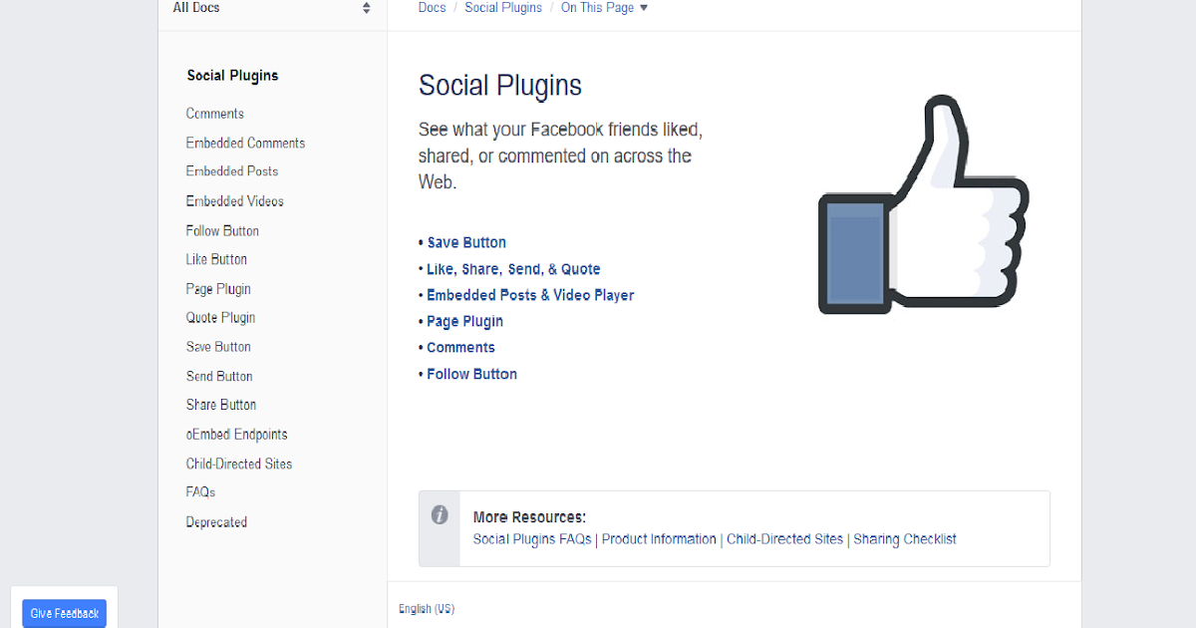Select Like Button from the sidebar
Screen dimensions: 1196x628
coord(216,259)
